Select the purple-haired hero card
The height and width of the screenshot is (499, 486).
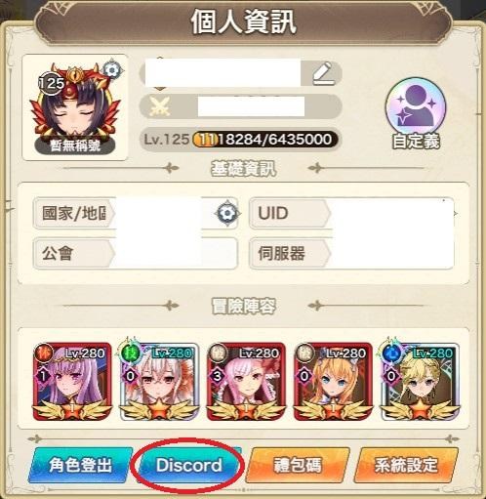72,381
